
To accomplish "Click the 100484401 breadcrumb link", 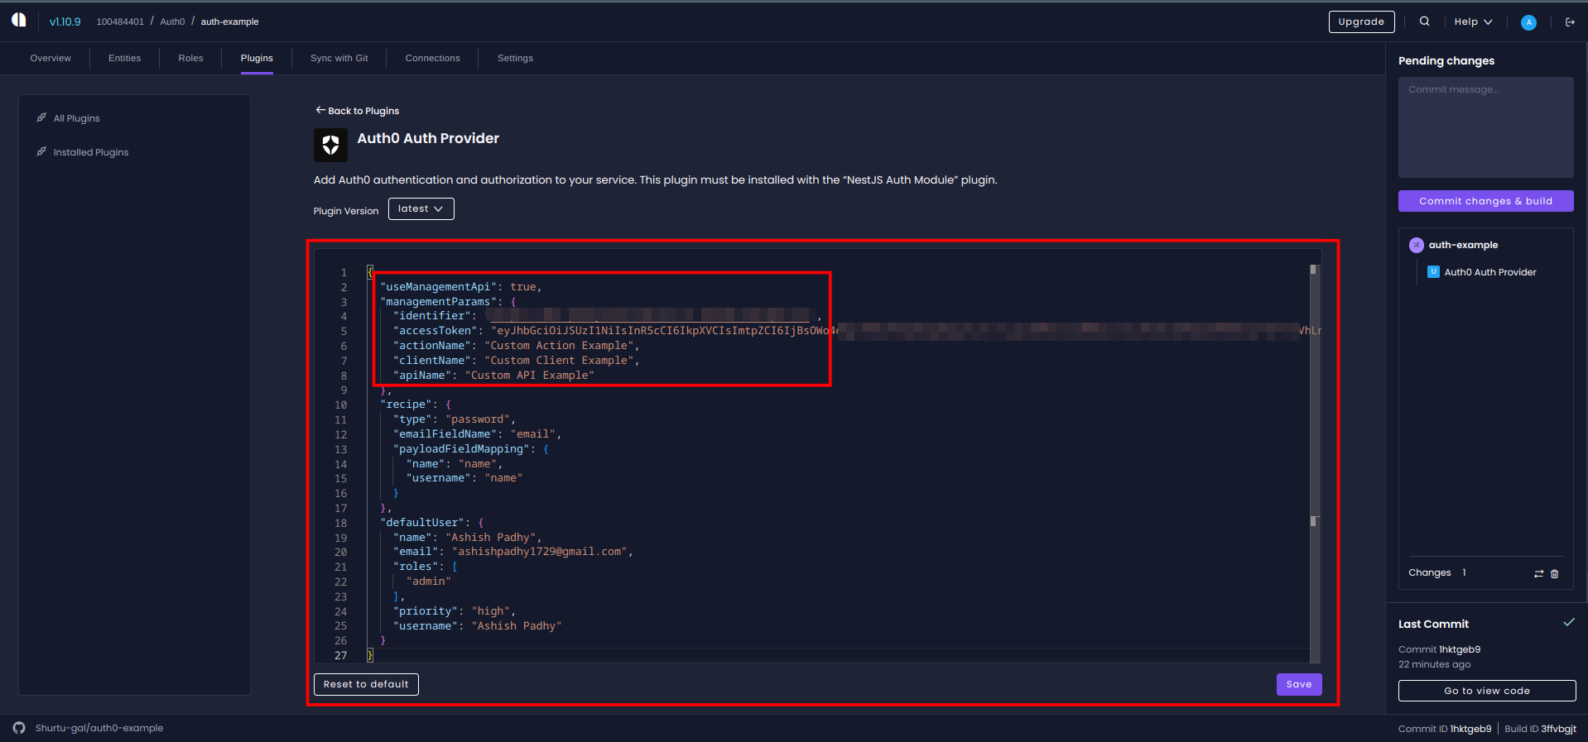I will (120, 22).
